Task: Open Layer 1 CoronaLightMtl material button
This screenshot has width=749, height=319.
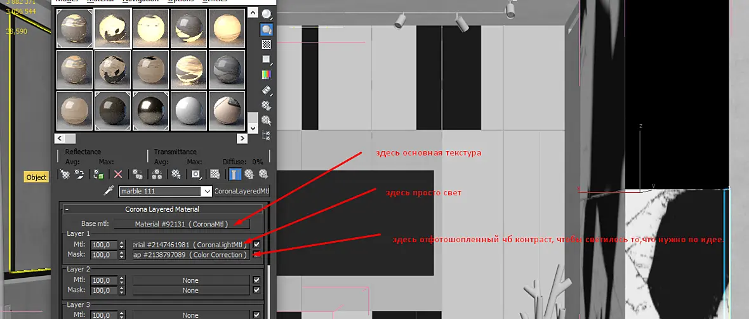Action: click(x=191, y=245)
